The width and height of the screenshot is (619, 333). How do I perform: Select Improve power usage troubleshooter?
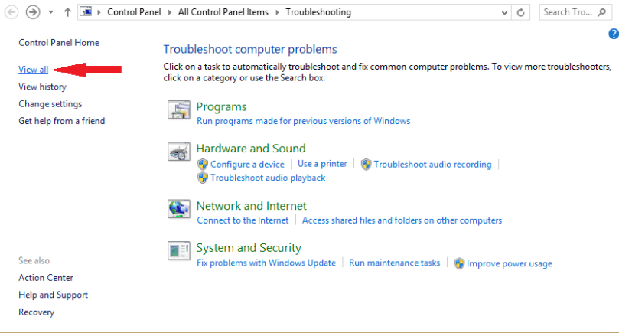click(x=509, y=263)
